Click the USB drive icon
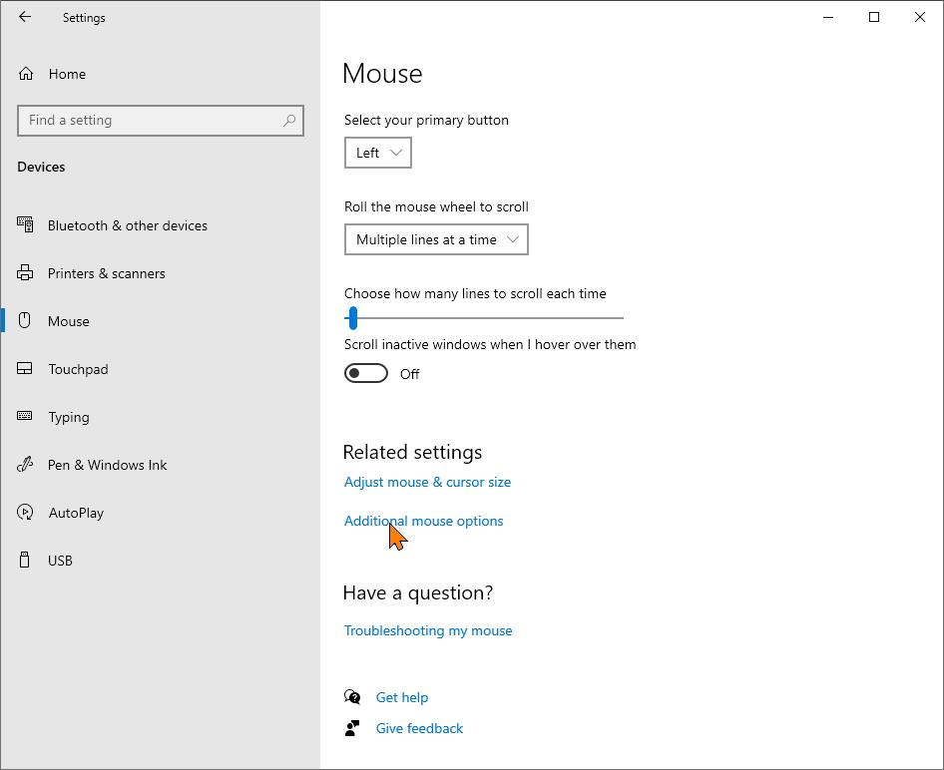944x770 pixels. click(x=24, y=561)
